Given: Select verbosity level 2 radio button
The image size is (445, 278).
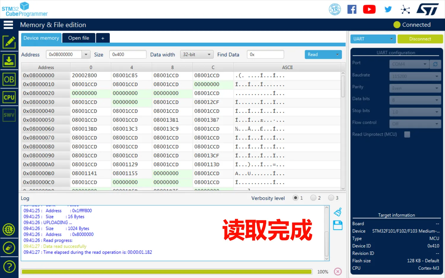Looking at the screenshot, I should click(x=313, y=198).
